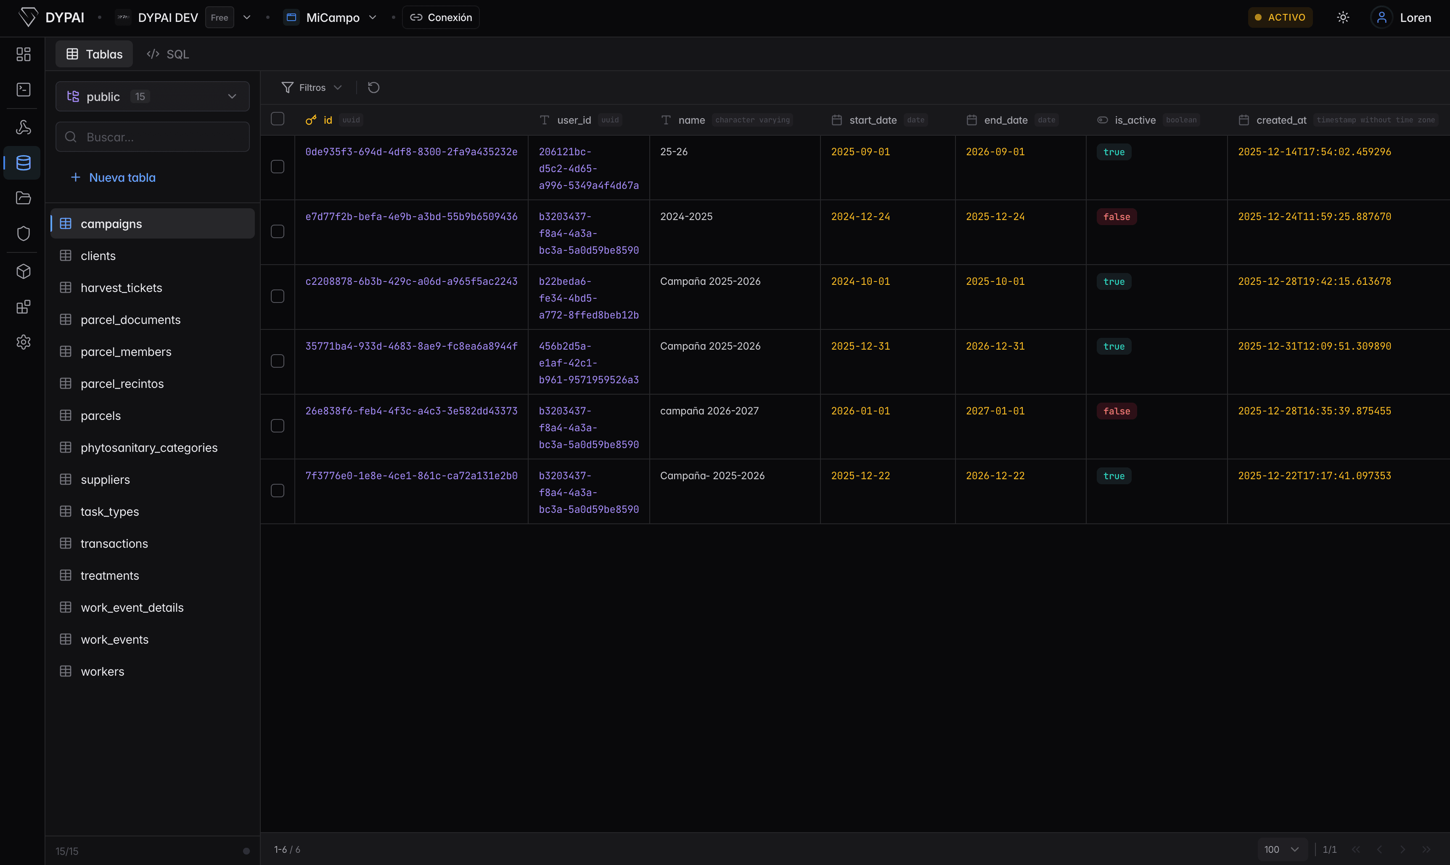This screenshot has height=865, width=1450.
Task: Open the storage folder sidebar icon
Action: pos(23,198)
